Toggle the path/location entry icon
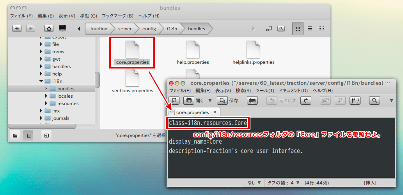Image resolution: width=403 pixels, height=195 pixels. pos(268,29)
